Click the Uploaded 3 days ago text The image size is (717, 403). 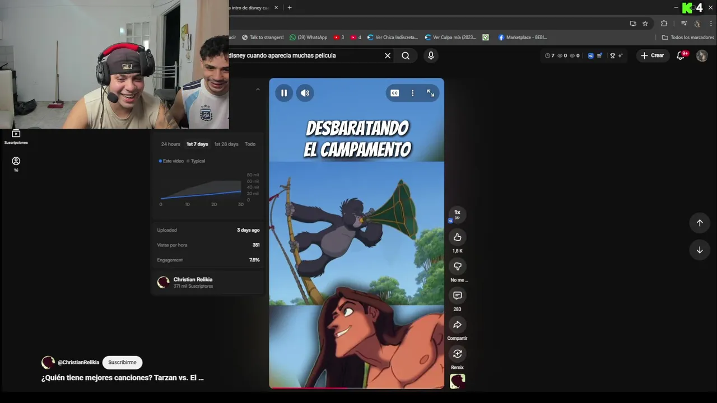[248, 230]
